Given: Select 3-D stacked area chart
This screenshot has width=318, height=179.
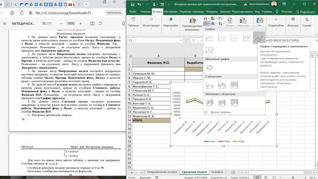Looking at the screenshot, I should [x=222, y=103].
